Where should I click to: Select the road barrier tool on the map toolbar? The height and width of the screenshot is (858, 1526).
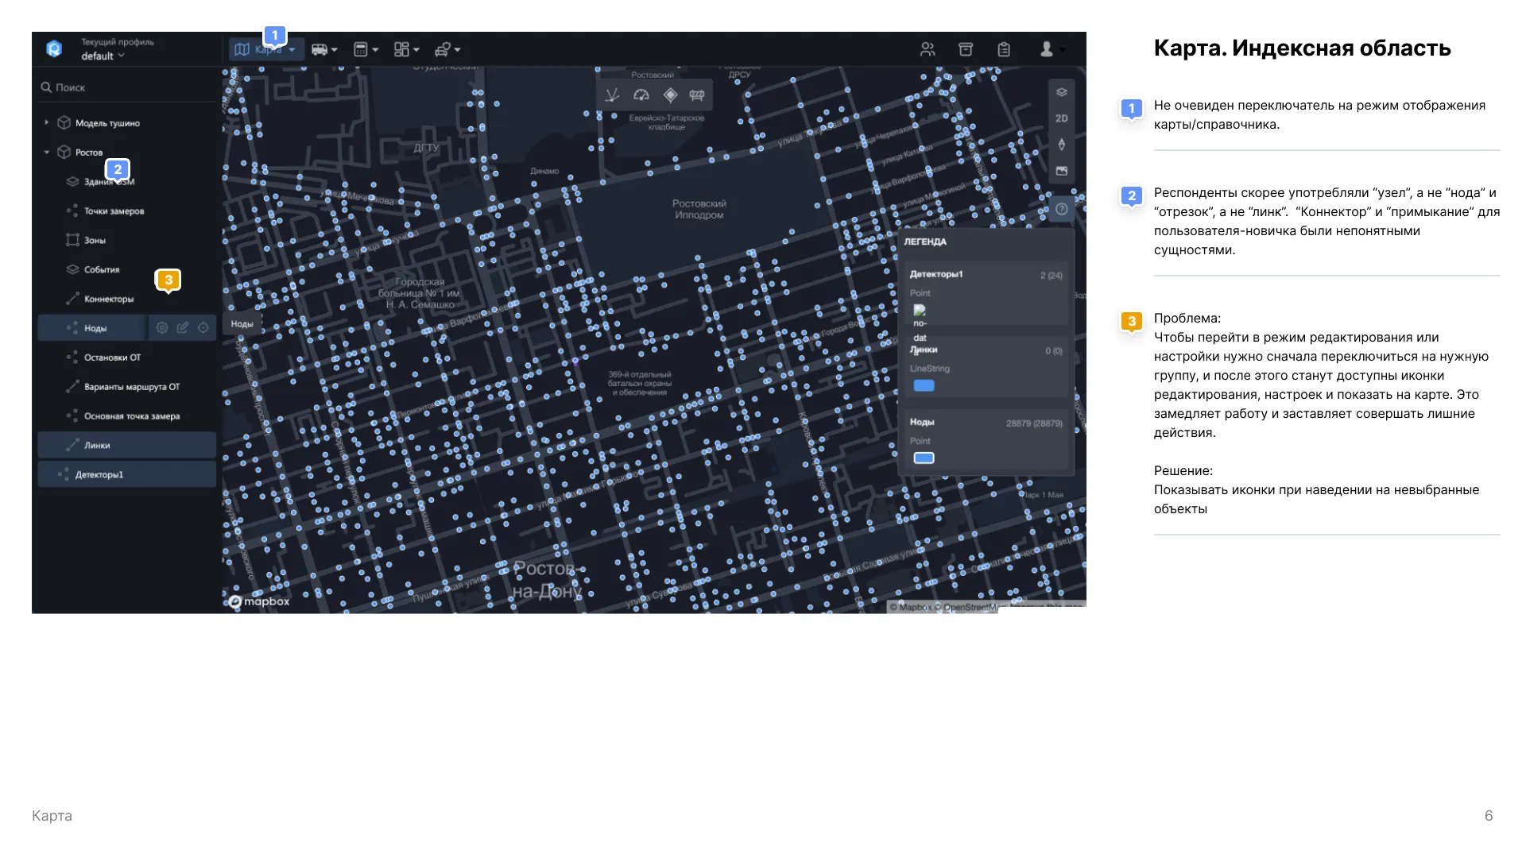tap(697, 95)
